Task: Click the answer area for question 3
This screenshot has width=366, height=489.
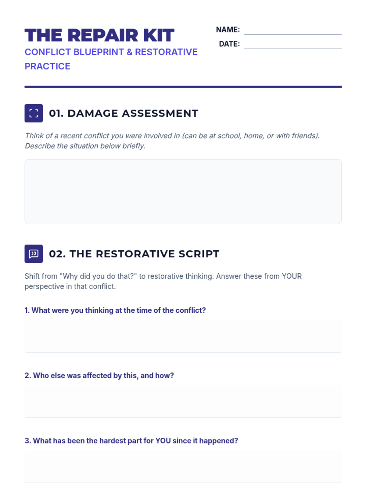Action: [x=183, y=467]
